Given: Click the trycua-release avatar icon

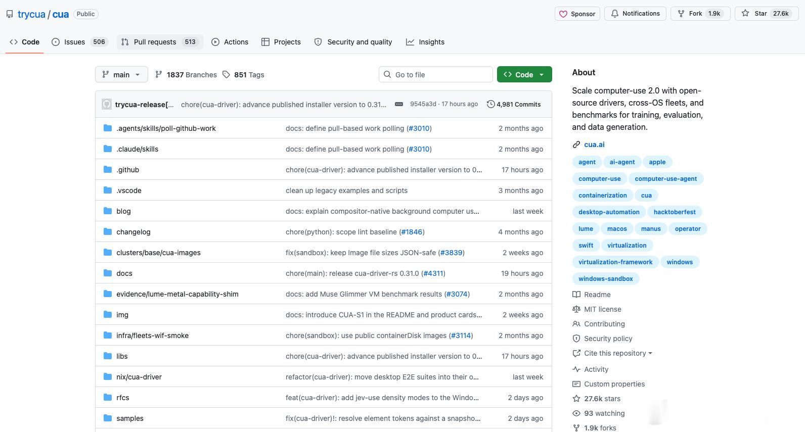Looking at the screenshot, I should pos(106,104).
